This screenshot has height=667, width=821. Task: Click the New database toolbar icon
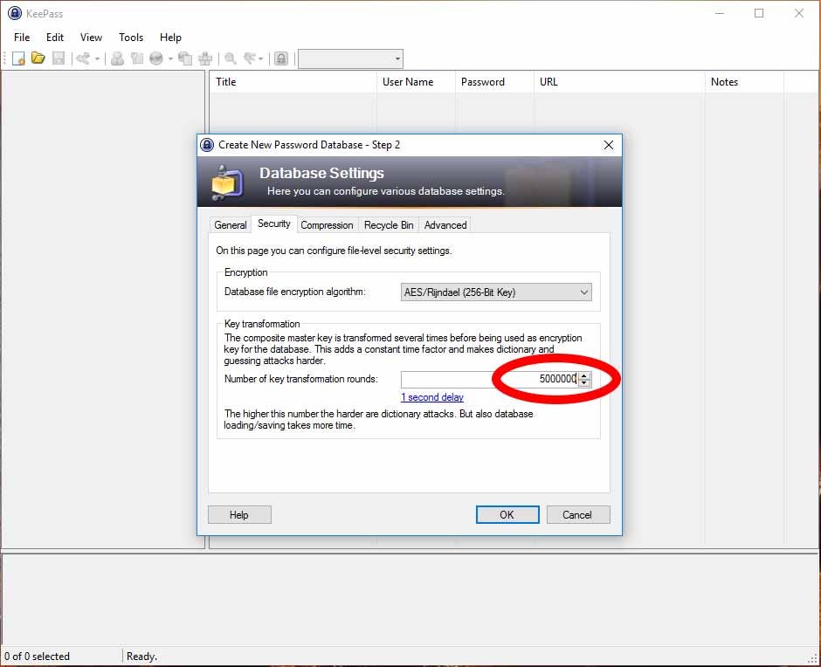18,58
